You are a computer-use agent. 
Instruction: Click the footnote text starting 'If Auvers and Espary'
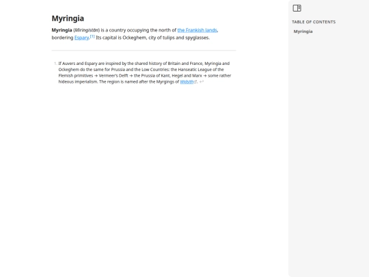pos(145,72)
